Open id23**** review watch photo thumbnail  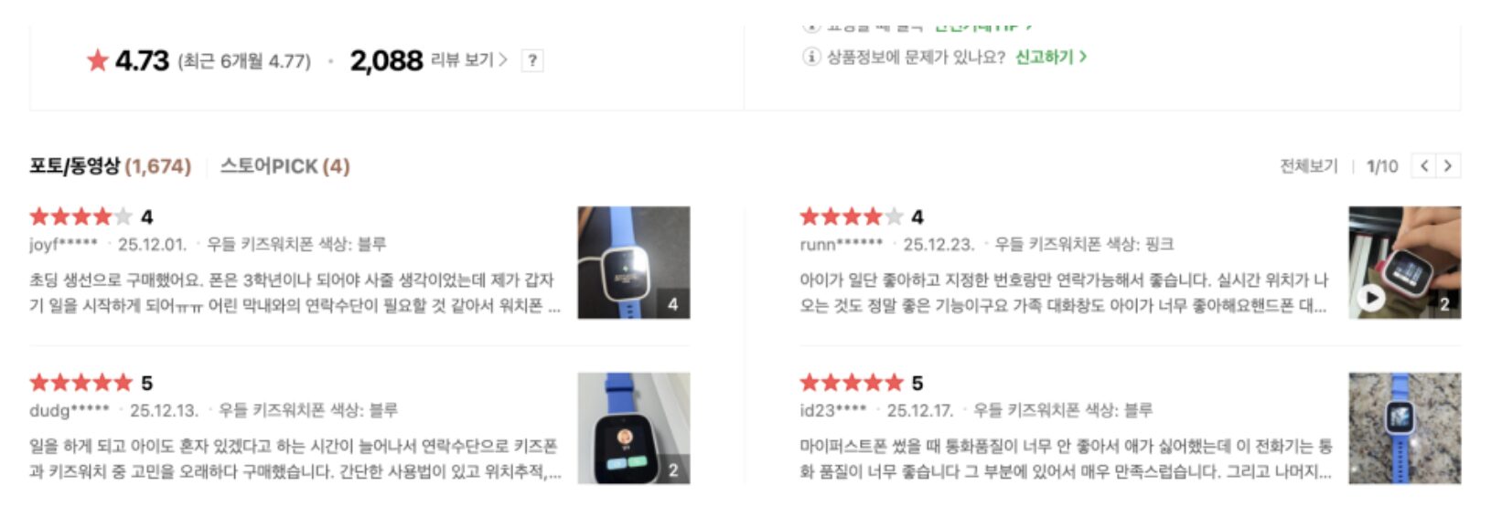click(x=1404, y=427)
